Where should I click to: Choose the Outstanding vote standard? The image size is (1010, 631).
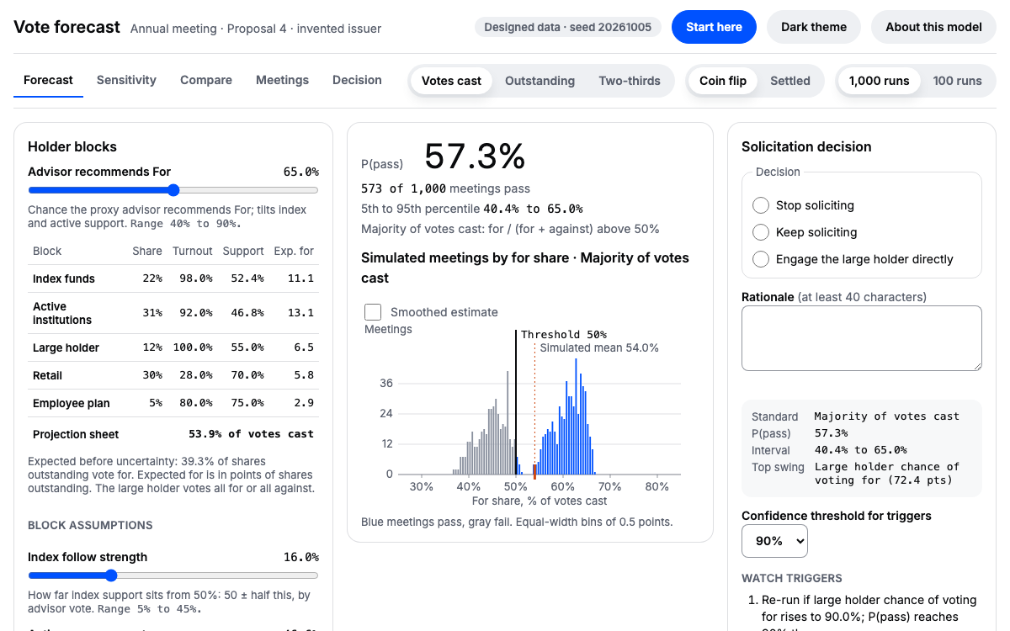coord(540,81)
